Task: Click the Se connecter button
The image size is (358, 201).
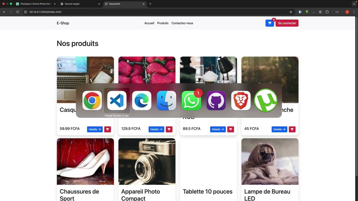Action: 287,23
